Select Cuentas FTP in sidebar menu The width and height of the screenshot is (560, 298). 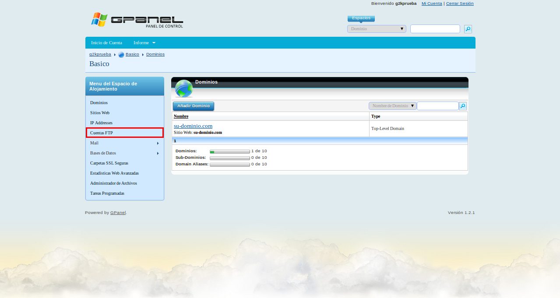pyautogui.click(x=124, y=133)
